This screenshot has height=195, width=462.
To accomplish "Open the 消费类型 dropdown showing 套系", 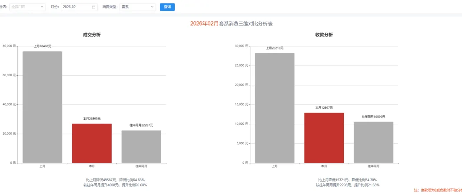I will [x=135, y=7].
